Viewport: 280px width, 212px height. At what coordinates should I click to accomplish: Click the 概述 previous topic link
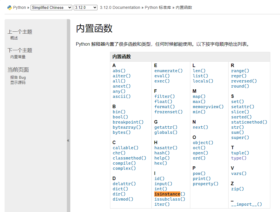[x=14, y=38]
